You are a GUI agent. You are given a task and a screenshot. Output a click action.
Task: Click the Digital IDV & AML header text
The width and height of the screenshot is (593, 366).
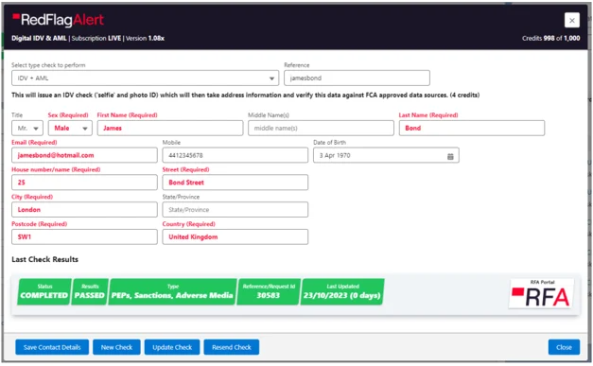[39, 38]
